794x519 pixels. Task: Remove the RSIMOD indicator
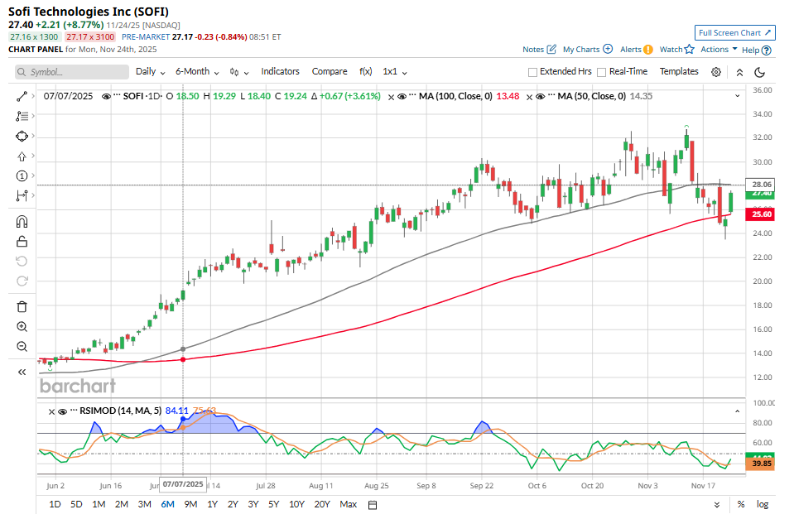pyautogui.click(x=51, y=411)
